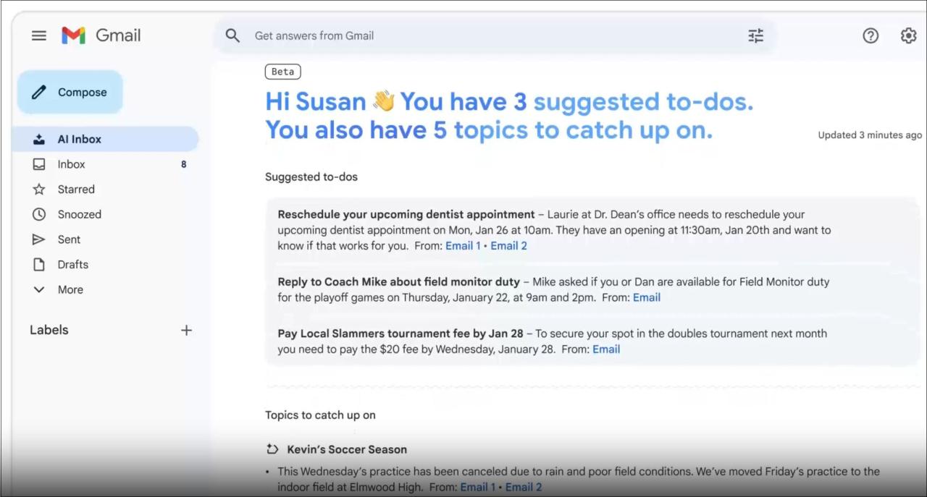Create a new label with the plus
The image size is (927, 497).
pos(186,330)
